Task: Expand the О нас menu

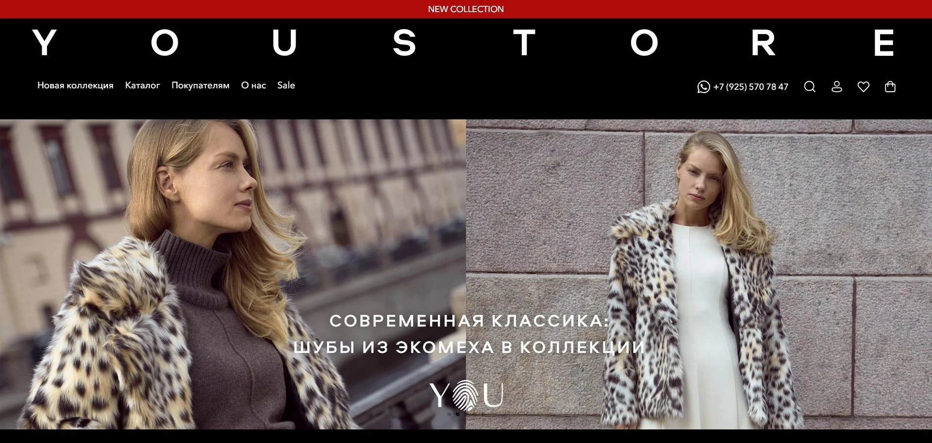Action: click(x=253, y=85)
